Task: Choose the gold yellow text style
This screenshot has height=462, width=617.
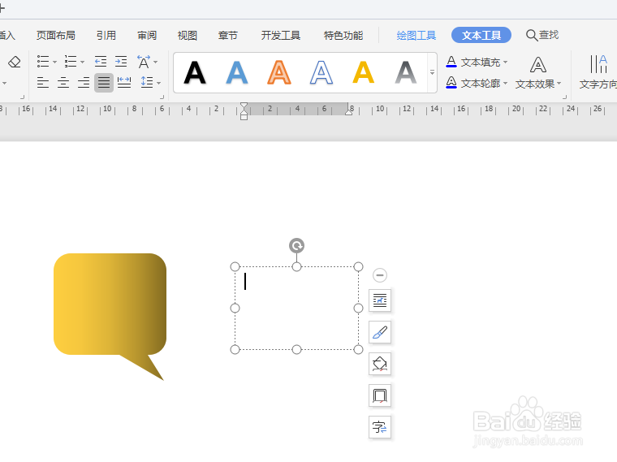Action: (363, 73)
